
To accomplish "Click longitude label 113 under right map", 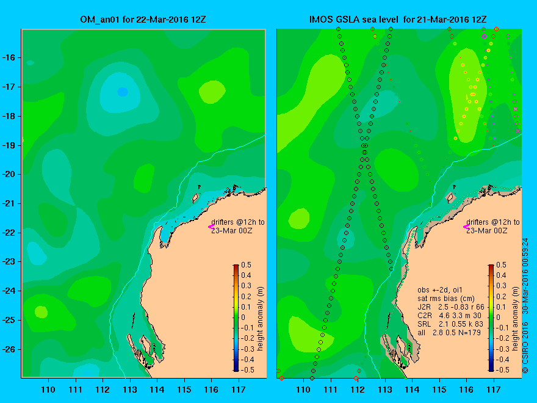I will coord(385,390).
